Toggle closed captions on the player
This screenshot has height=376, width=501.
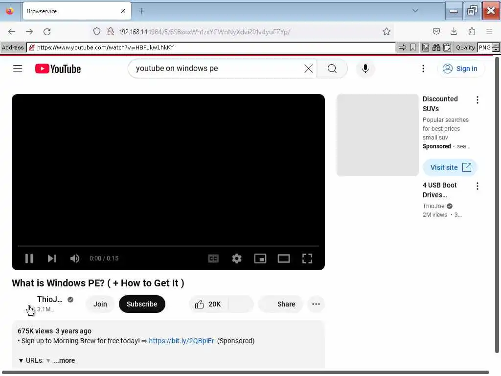(x=213, y=258)
